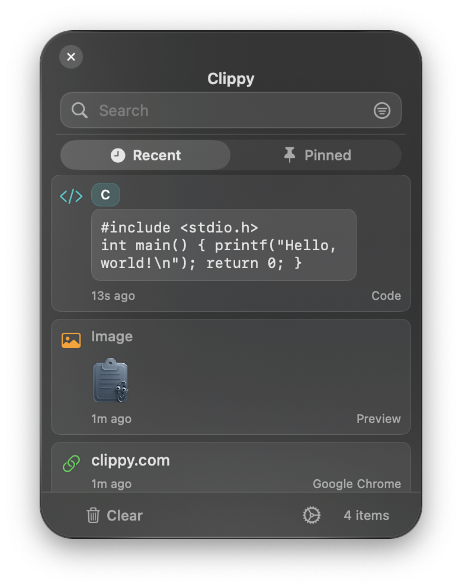Click the orange image type icon
Image resolution: width=462 pixels, height=588 pixels.
[x=70, y=340]
